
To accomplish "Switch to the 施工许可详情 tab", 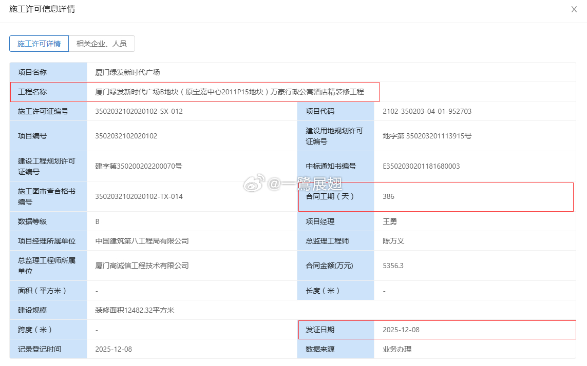I will [39, 44].
